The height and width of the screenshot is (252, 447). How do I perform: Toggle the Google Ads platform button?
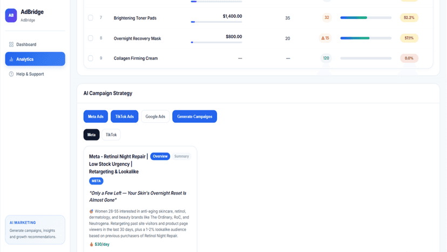[x=155, y=116]
